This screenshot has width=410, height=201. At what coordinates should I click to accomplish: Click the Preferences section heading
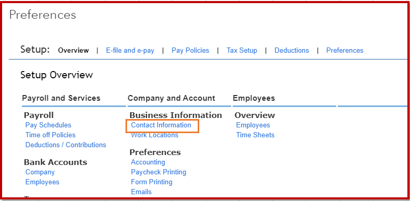pos(155,152)
